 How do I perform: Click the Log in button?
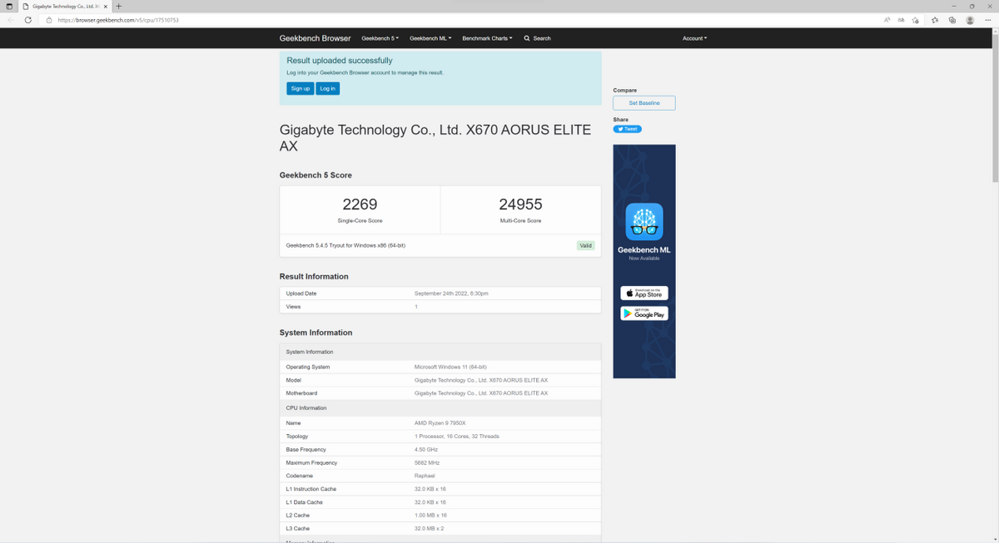pyautogui.click(x=328, y=88)
